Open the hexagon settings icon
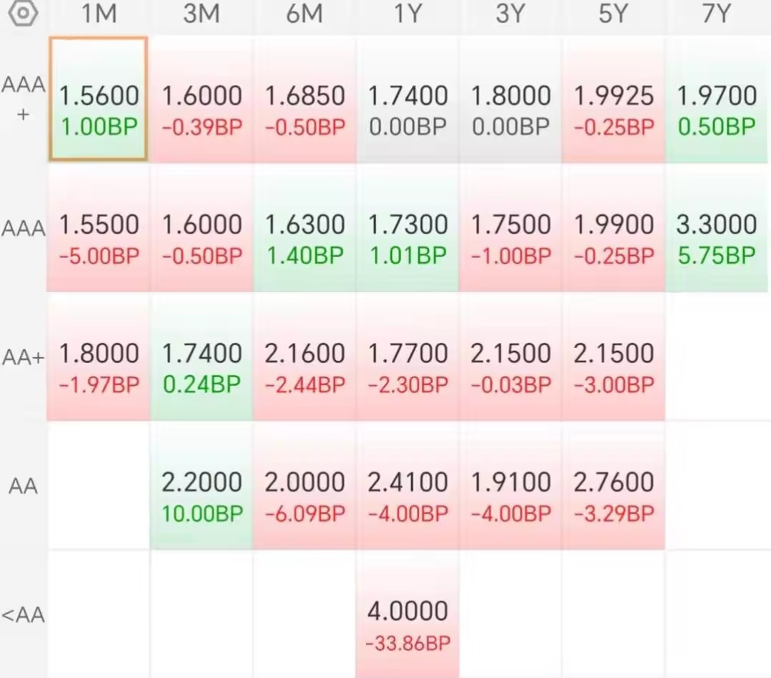The width and height of the screenshot is (771, 678). (23, 13)
